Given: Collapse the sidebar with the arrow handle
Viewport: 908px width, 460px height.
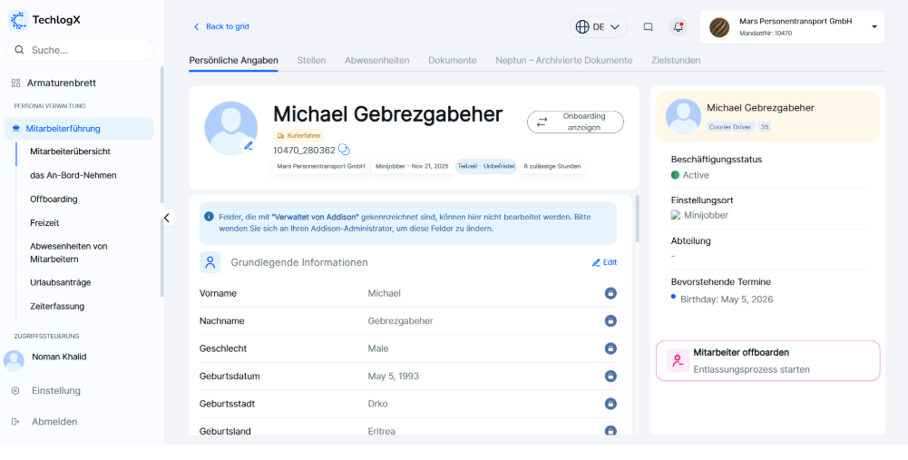Looking at the screenshot, I should click(x=167, y=218).
